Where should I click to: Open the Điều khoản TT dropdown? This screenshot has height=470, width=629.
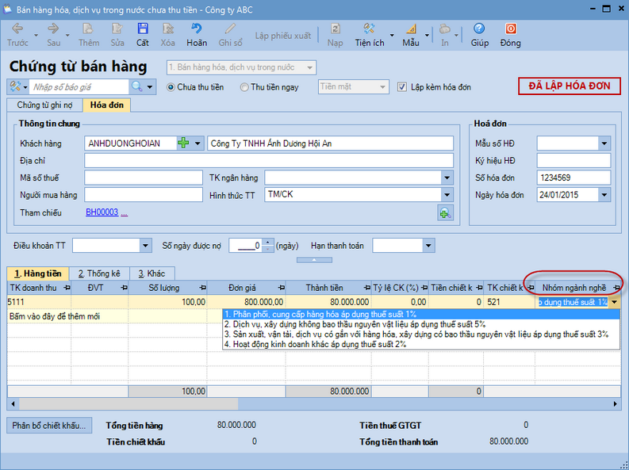(x=145, y=246)
